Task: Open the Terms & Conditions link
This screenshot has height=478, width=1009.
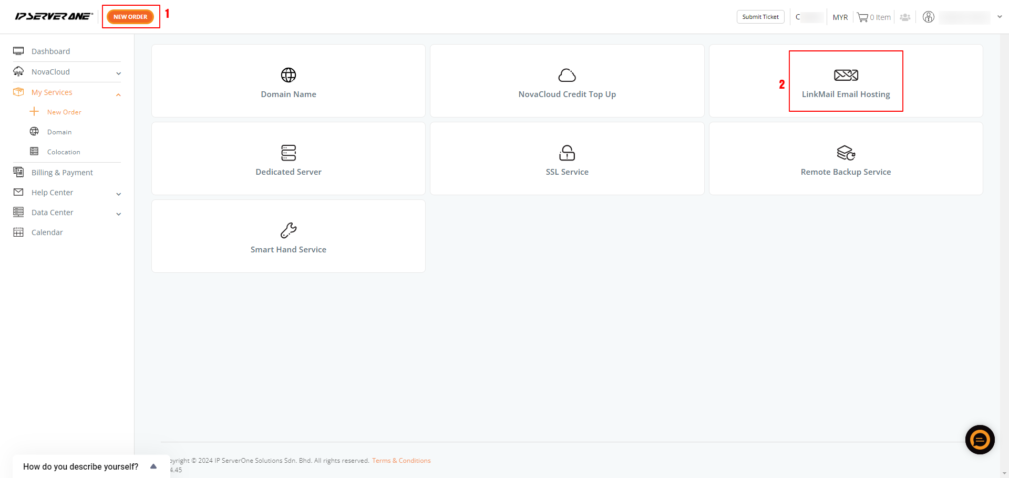Action: (401, 461)
